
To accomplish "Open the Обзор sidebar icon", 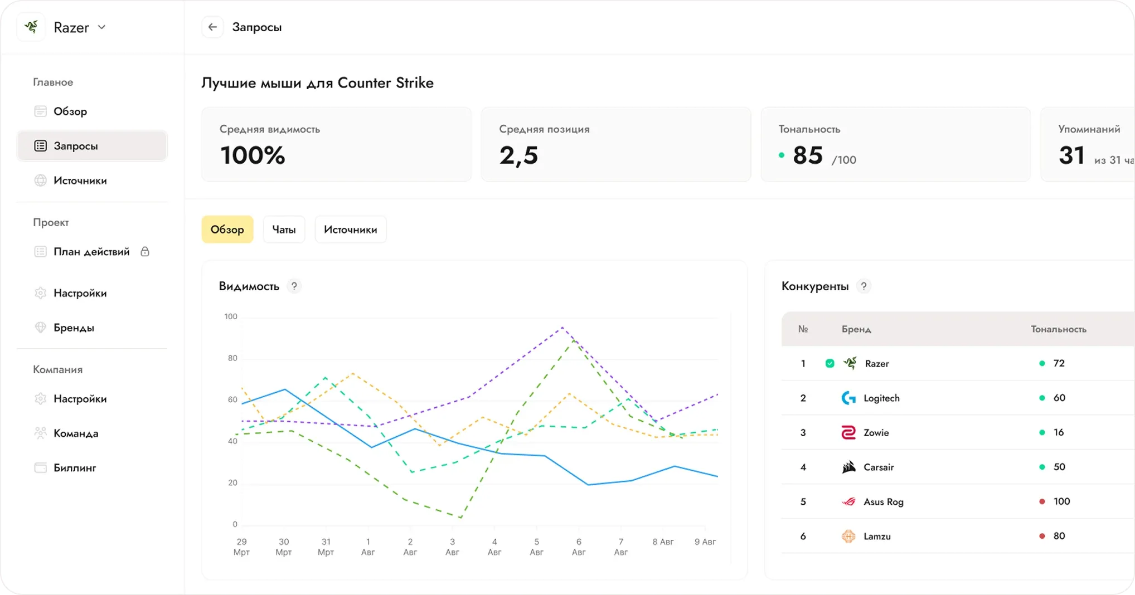I will 40,111.
